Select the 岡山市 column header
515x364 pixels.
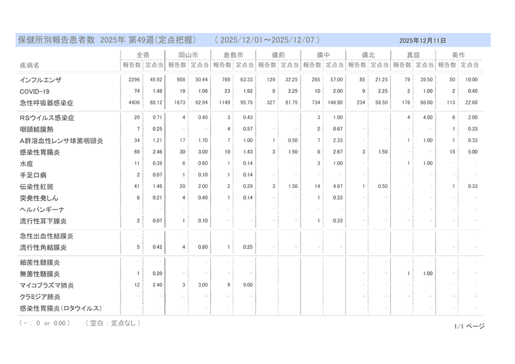[x=187, y=55]
